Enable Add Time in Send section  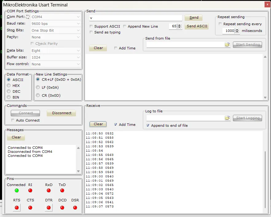pyautogui.click(x=116, y=48)
